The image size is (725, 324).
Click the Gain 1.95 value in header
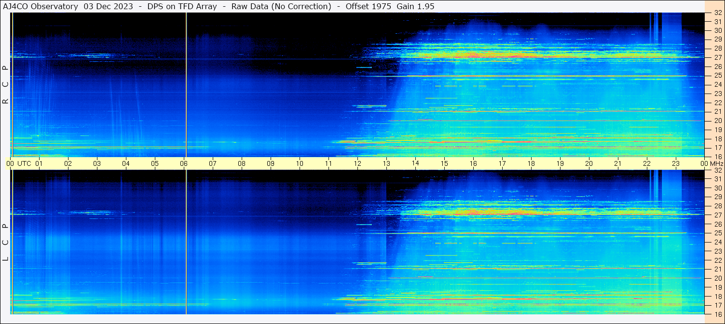(416, 6)
